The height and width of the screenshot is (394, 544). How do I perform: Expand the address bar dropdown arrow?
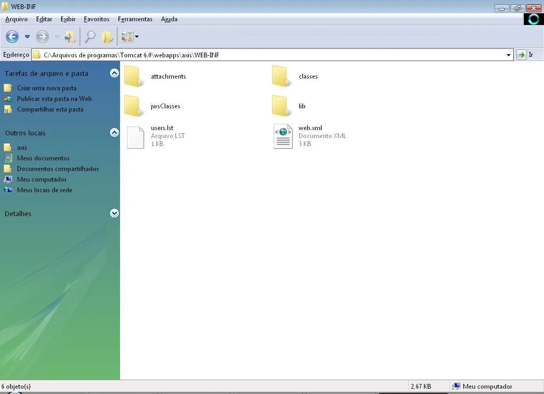click(508, 55)
